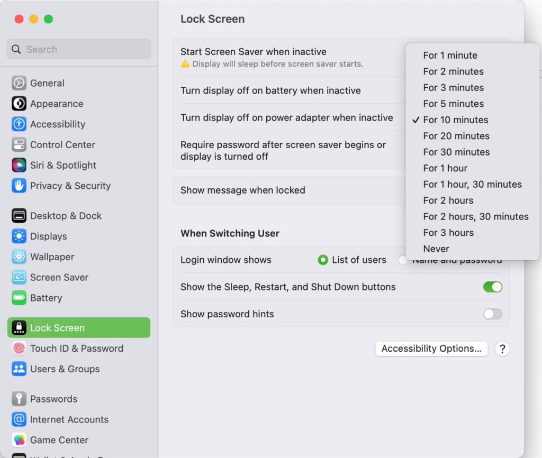
Task: Click the Battery icon in the sidebar
Action: [19, 298]
